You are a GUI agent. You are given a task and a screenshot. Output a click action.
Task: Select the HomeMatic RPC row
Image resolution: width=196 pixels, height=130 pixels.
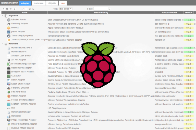click(98, 52)
